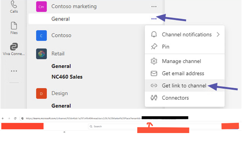Click the envelope icon for email address
This screenshot has height=142, width=243.
[154, 73]
